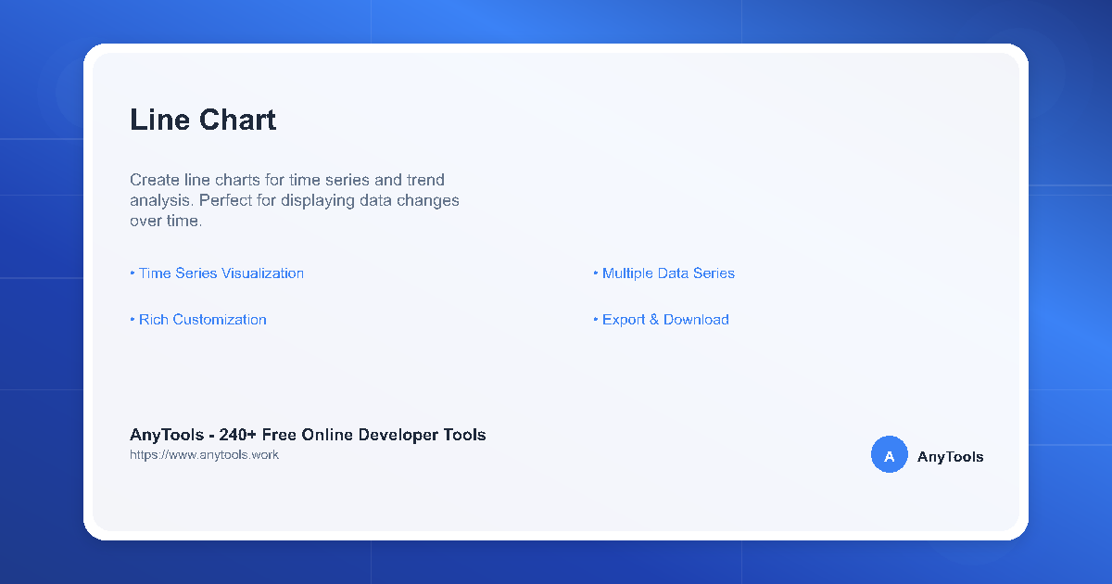This screenshot has width=1112, height=584.
Task: Click 'AnyTools - 240+ Free Online Developer Tools'
Action: click(308, 435)
